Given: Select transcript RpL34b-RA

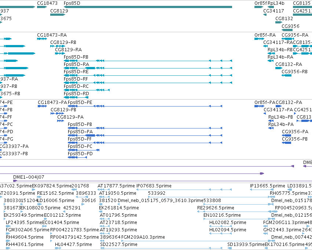Looking at the screenshot, I should (280, 57).
